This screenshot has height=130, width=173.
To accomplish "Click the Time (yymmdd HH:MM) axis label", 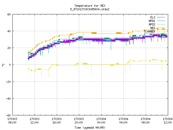I will (90, 128).
